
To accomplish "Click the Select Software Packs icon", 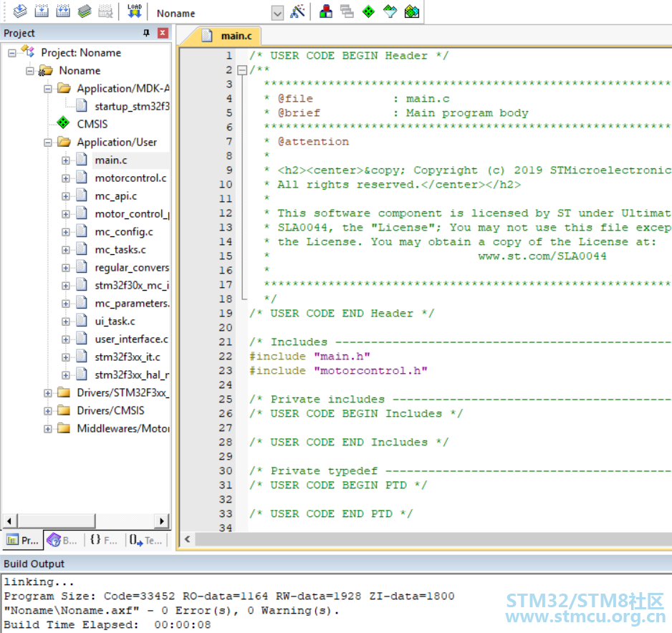I will [x=390, y=11].
